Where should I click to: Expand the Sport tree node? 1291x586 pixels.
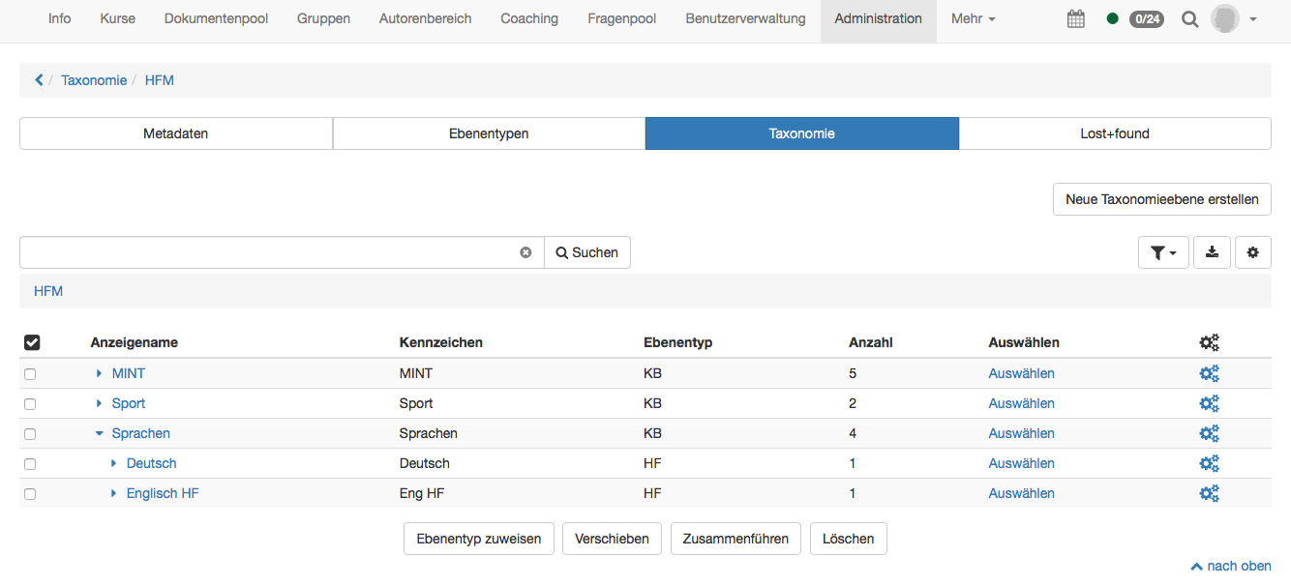click(x=99, y=403)
